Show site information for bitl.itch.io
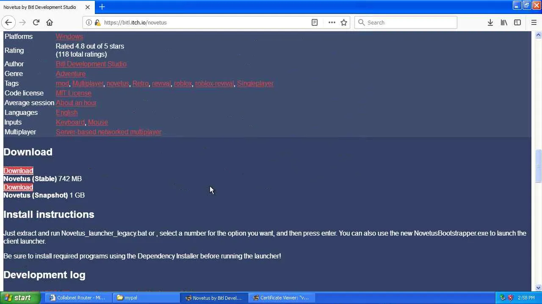Screen dimensions: 542x304 (89, 22)
